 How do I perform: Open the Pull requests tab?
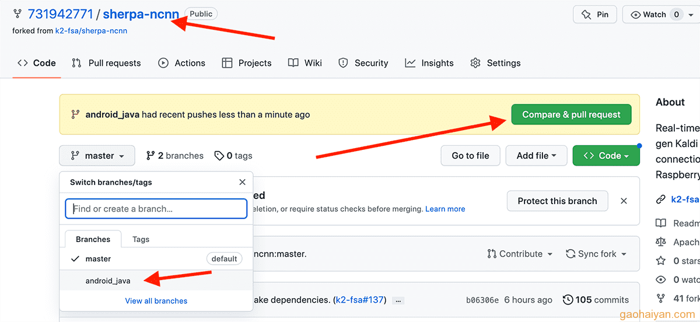click(106, 63)
